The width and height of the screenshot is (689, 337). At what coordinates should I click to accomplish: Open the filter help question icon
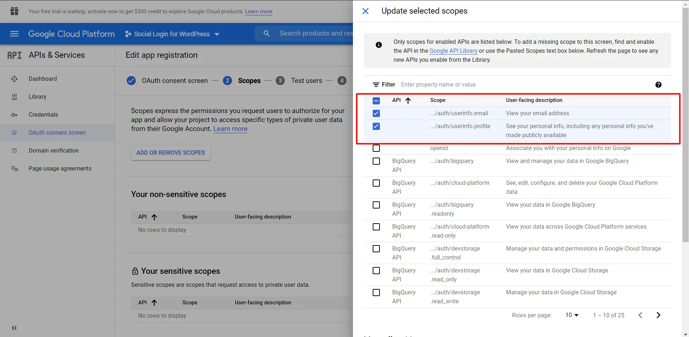(658, 85)
